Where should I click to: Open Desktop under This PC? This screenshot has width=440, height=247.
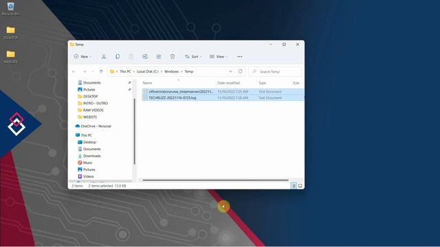pos(89,142)
